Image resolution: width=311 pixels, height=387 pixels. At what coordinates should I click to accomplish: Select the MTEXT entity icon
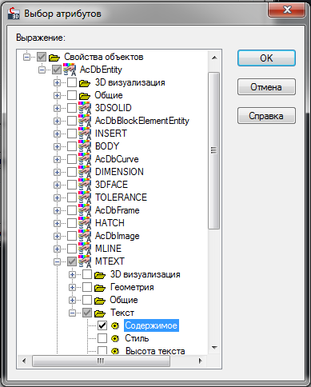click(x=85, y=261)
